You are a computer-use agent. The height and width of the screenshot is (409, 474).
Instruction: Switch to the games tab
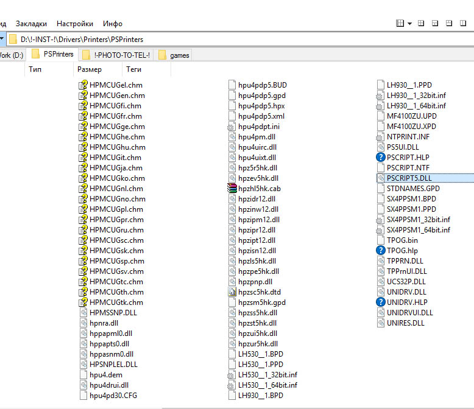pos(174,55)
